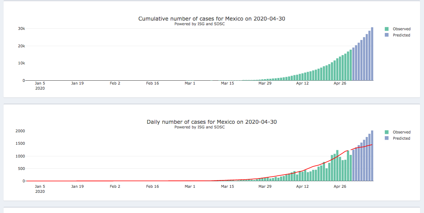Click 'Powered by ISG and SDSC' under Daily title

click(x=199, y=127)
